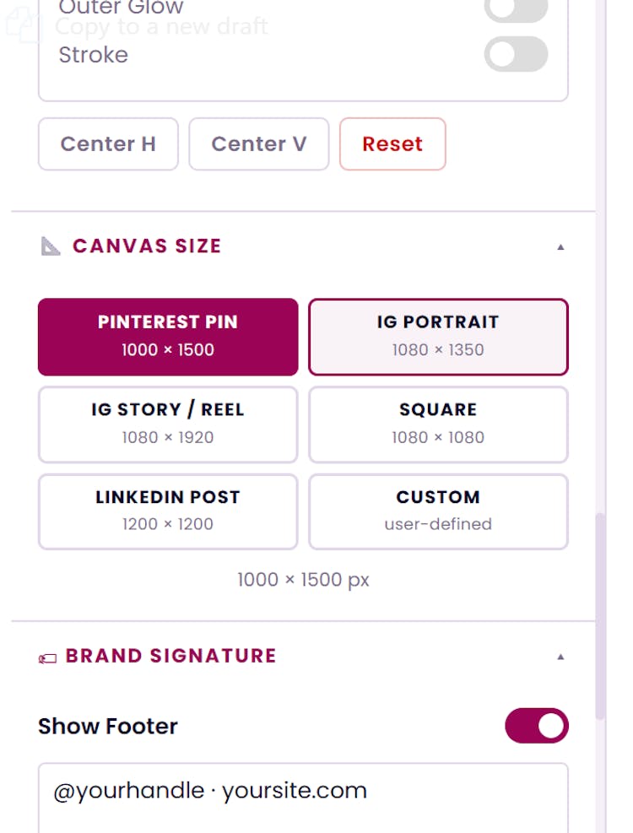Click the tag icon beside Brand Signature heading
The image size is (633, 833).
click(x=48, y=656)
